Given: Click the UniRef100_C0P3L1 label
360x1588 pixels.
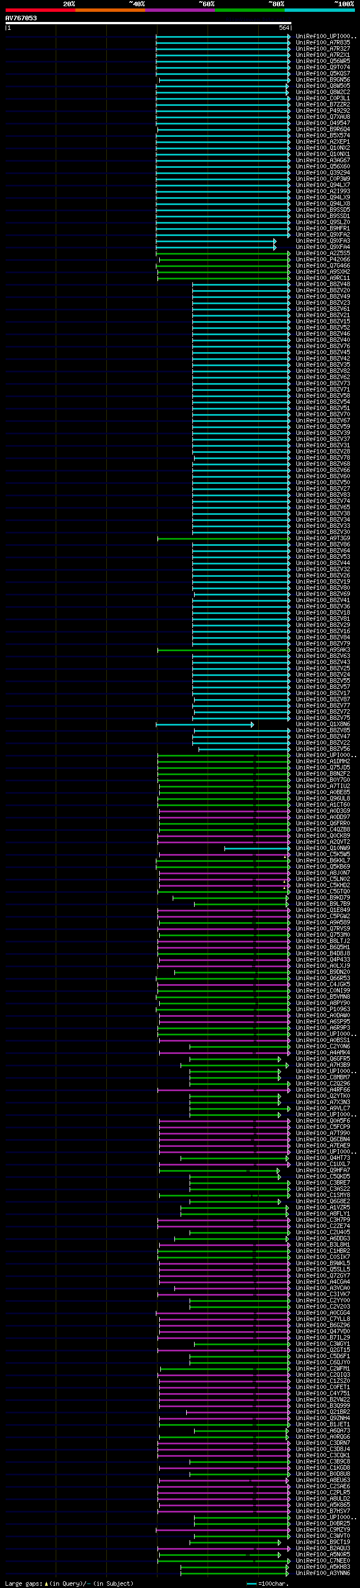Looking at the screenshot, I should point(322,98).
